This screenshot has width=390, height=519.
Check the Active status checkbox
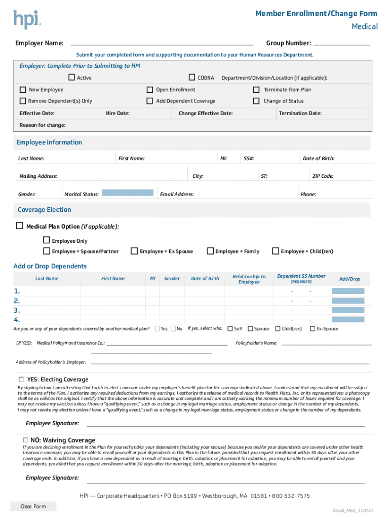(x=71, y=78)
